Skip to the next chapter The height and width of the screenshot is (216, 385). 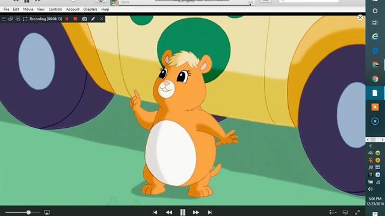click(210, 212)
